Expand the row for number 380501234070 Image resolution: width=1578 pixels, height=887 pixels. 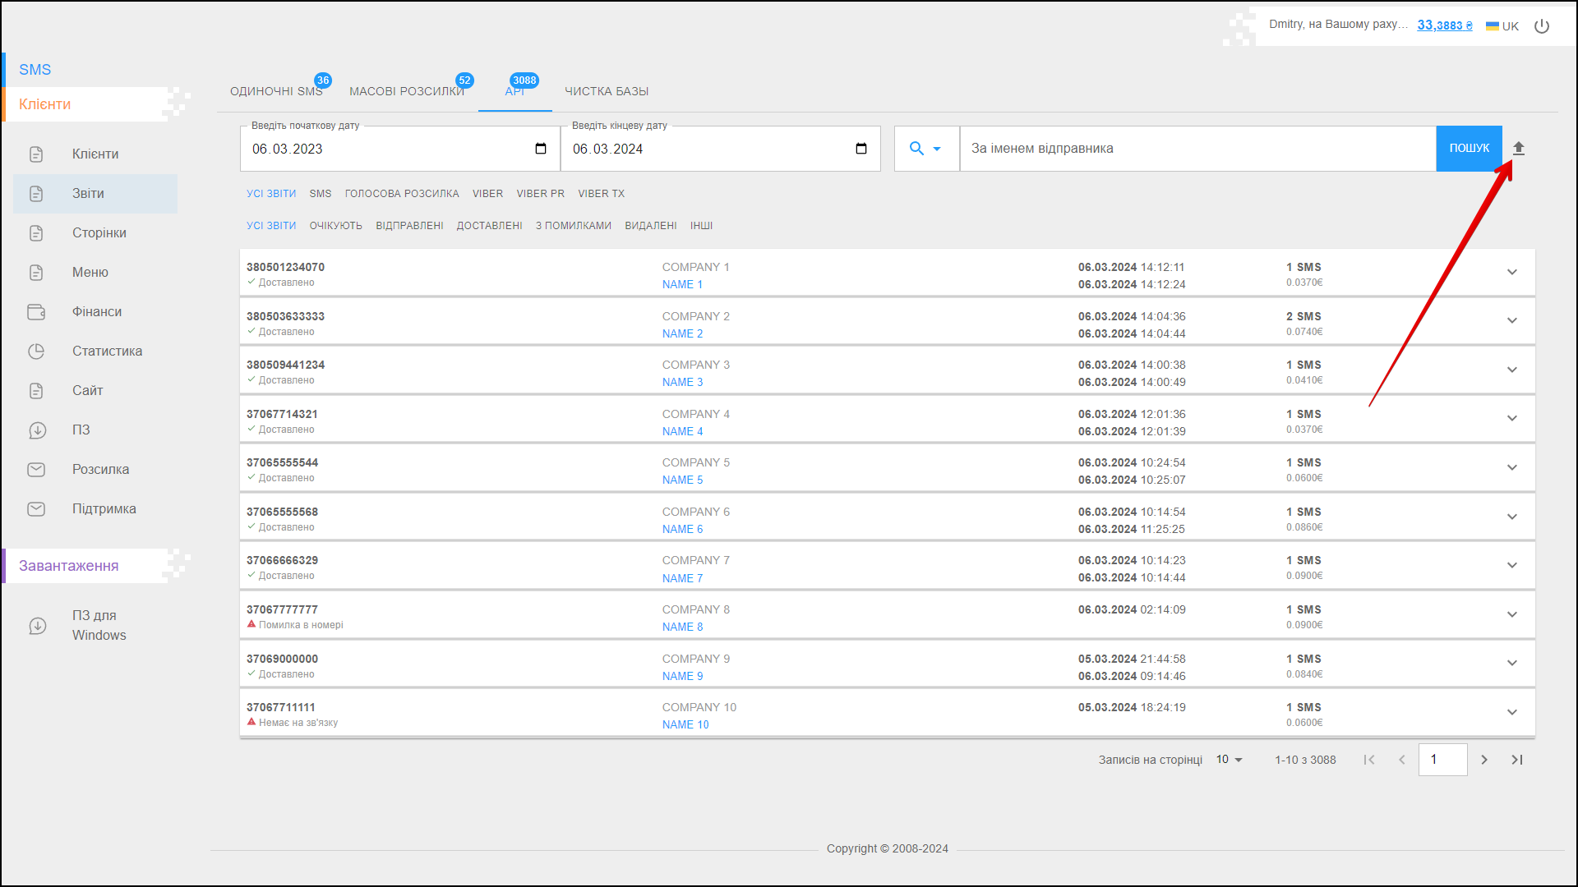coord(1511,272)
